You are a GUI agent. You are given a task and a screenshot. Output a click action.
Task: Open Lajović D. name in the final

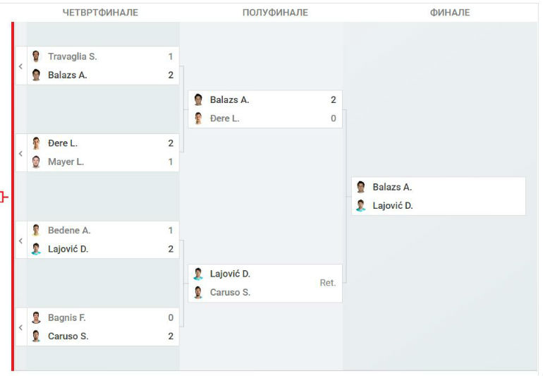coord(392,205)
